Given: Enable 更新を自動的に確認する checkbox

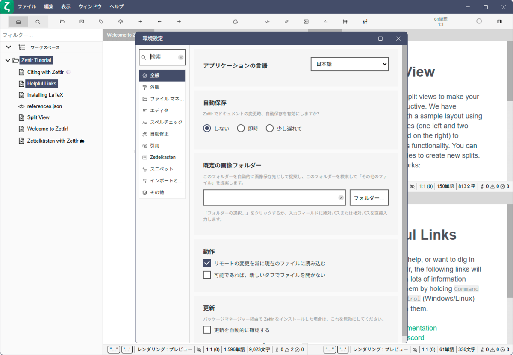Looking at the screenshot, I should [x=207, y=330].
